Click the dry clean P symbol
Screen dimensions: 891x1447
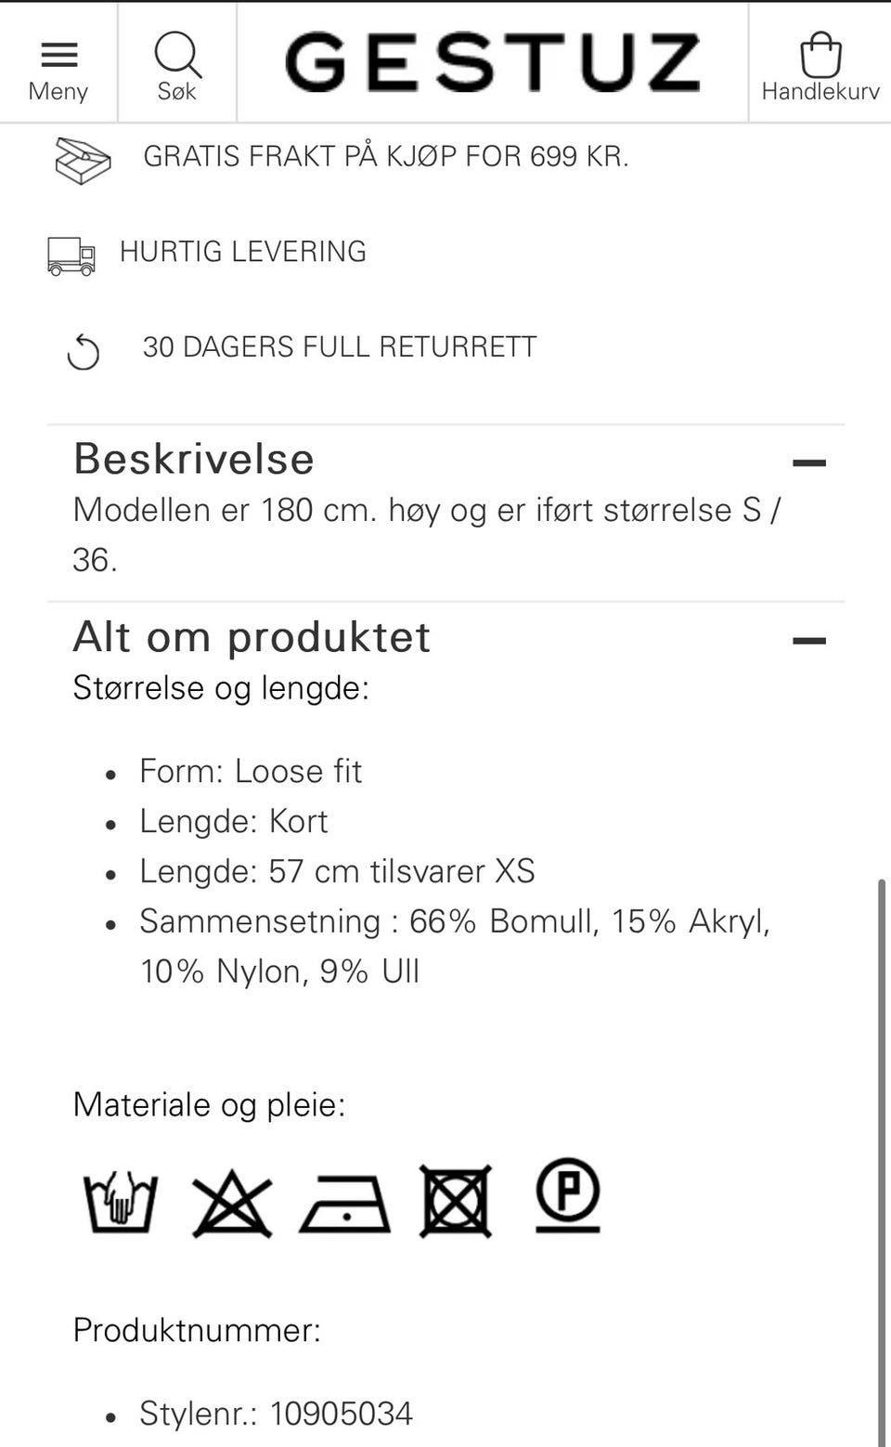click(x=568, y=1194)
